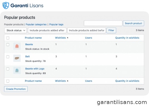Viewport: 149px width, 107px height.
Task: Sort by Wishlists in top header
Action: click(x=60, y=38)
